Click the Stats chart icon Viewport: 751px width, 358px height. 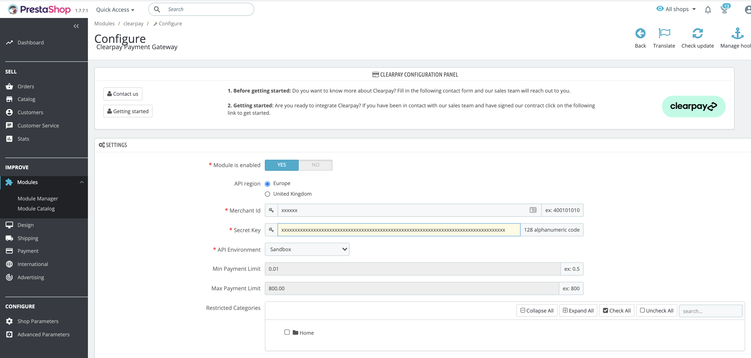[x=9, y=139]
